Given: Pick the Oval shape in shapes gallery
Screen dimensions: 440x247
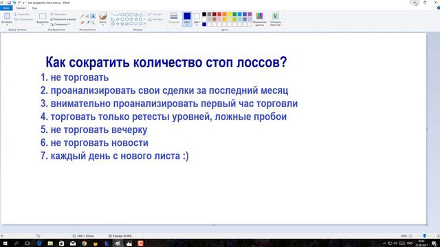Looking at the screenshot, I should 122,14.
